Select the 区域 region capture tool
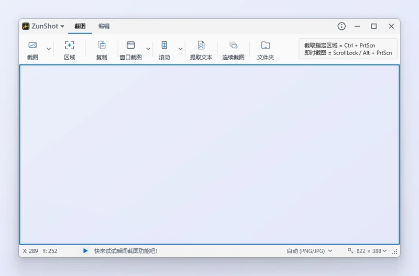Image resolution: width=419 pixels, height=276 pixels. pyautogui.click(x=70, y=50)
